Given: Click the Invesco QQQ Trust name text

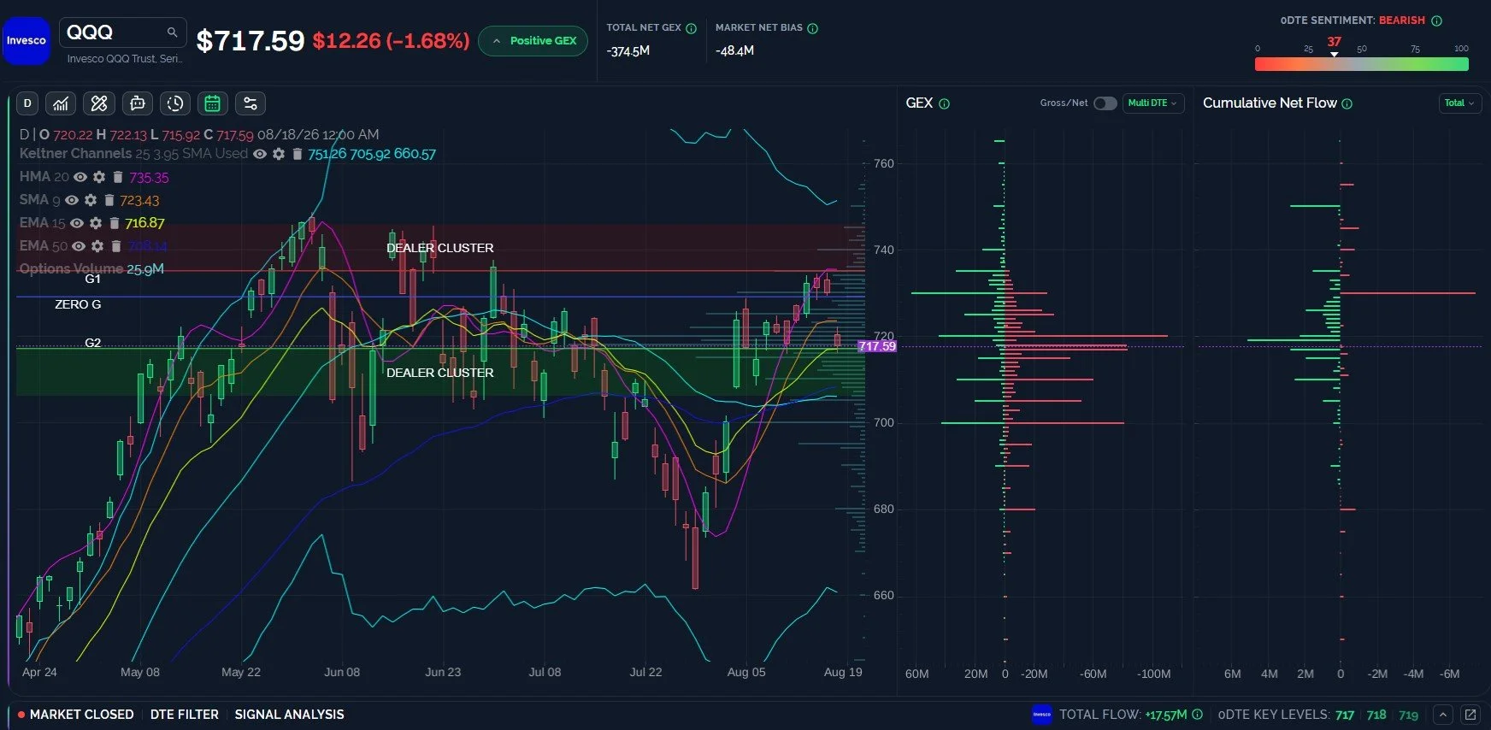Looking at the screenshot, I should tap(125, 59).
